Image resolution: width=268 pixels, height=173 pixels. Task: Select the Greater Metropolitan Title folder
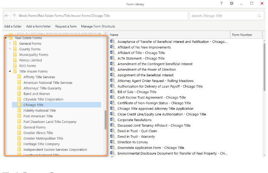[x=43, y=138]
